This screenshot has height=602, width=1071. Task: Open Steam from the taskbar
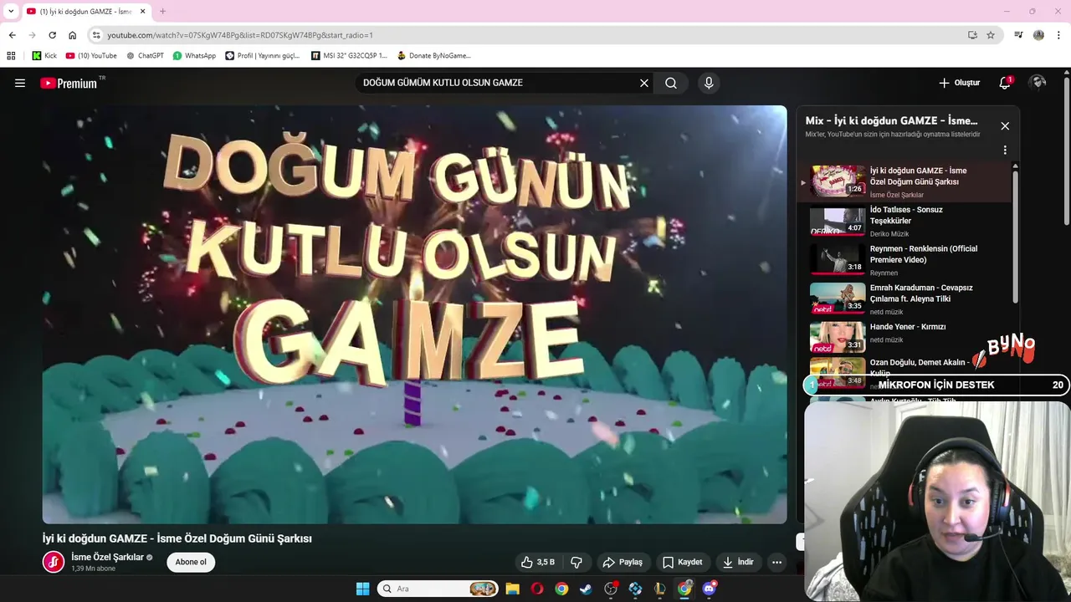point(586,589)
